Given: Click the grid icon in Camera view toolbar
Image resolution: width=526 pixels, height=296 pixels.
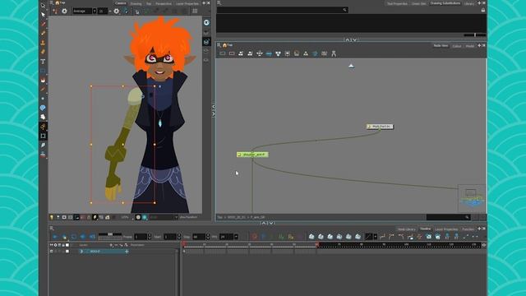Looking at the screenshot, I should point(195,11).
